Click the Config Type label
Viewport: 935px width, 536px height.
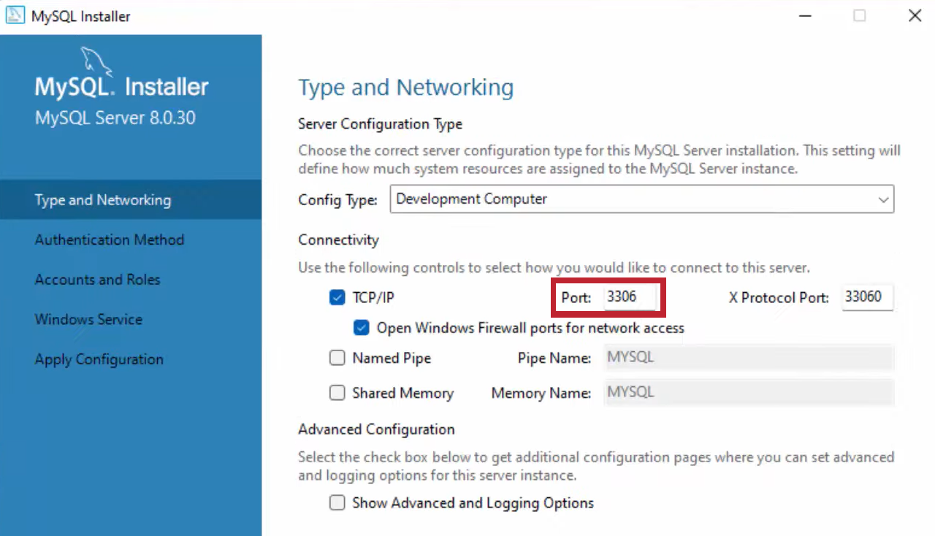pyautogui.click(x=338, y=199)
